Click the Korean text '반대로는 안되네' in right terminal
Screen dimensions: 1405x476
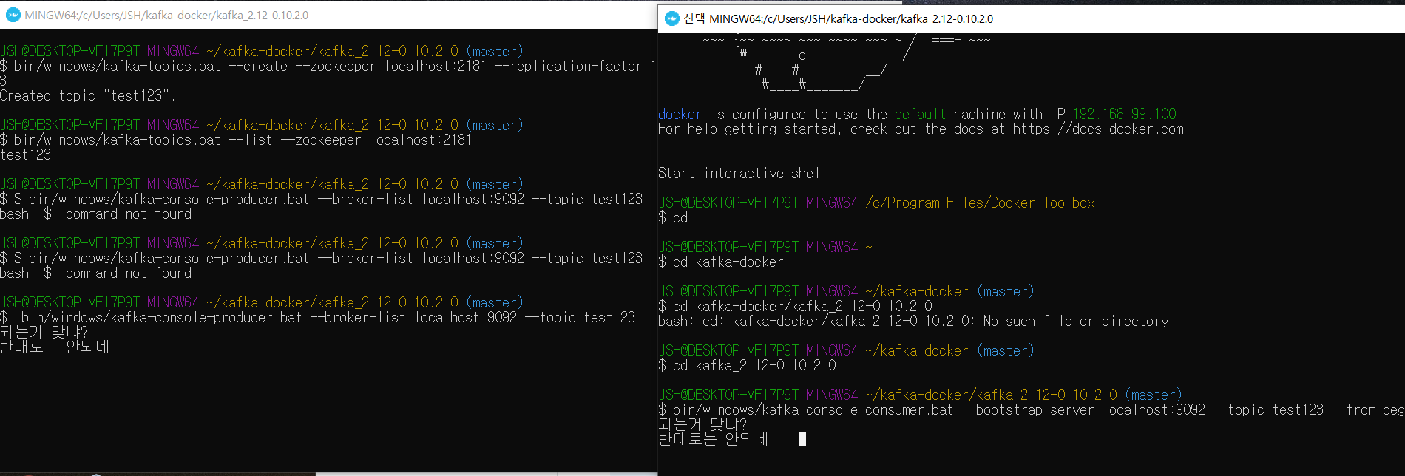(x=714, y=439)
